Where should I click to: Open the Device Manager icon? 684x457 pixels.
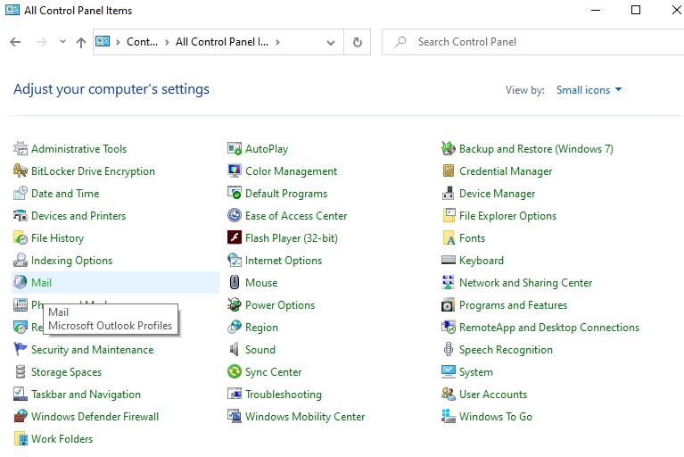[x=448, y=194]
